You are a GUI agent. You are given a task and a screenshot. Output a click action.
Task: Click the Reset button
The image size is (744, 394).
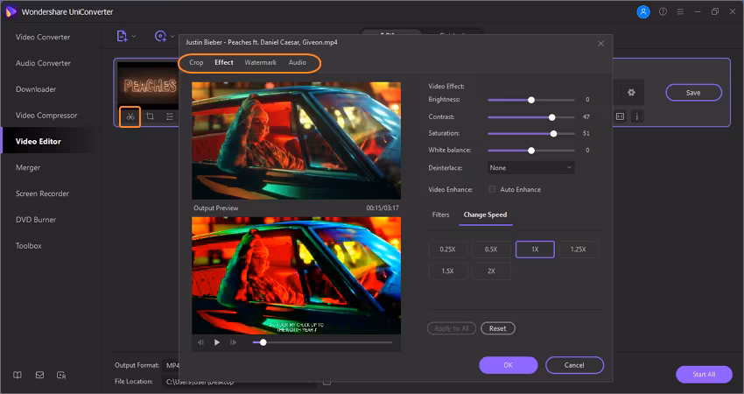[x=498, y=328]
